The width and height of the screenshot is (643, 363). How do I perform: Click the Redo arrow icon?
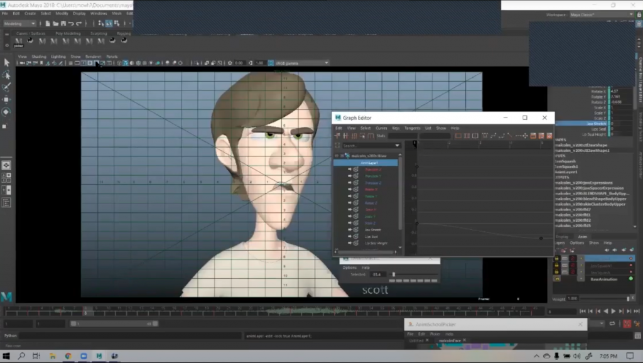click(x=78, y=23)
